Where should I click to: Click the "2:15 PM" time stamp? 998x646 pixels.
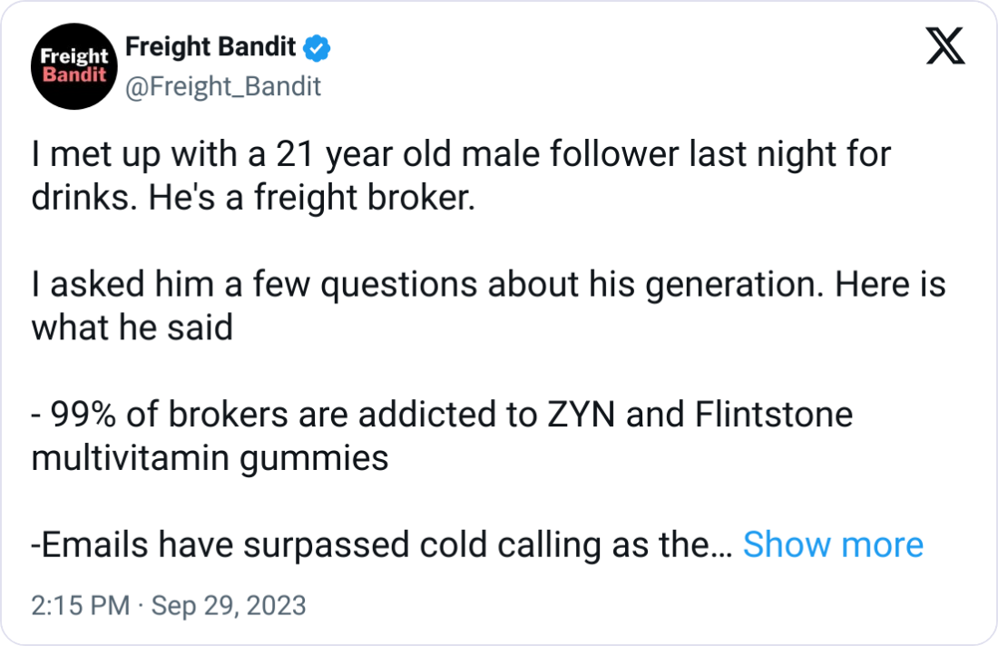[80, 605]
